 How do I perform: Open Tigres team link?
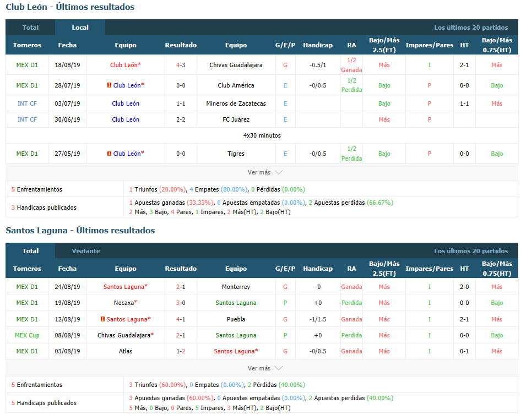236,154
